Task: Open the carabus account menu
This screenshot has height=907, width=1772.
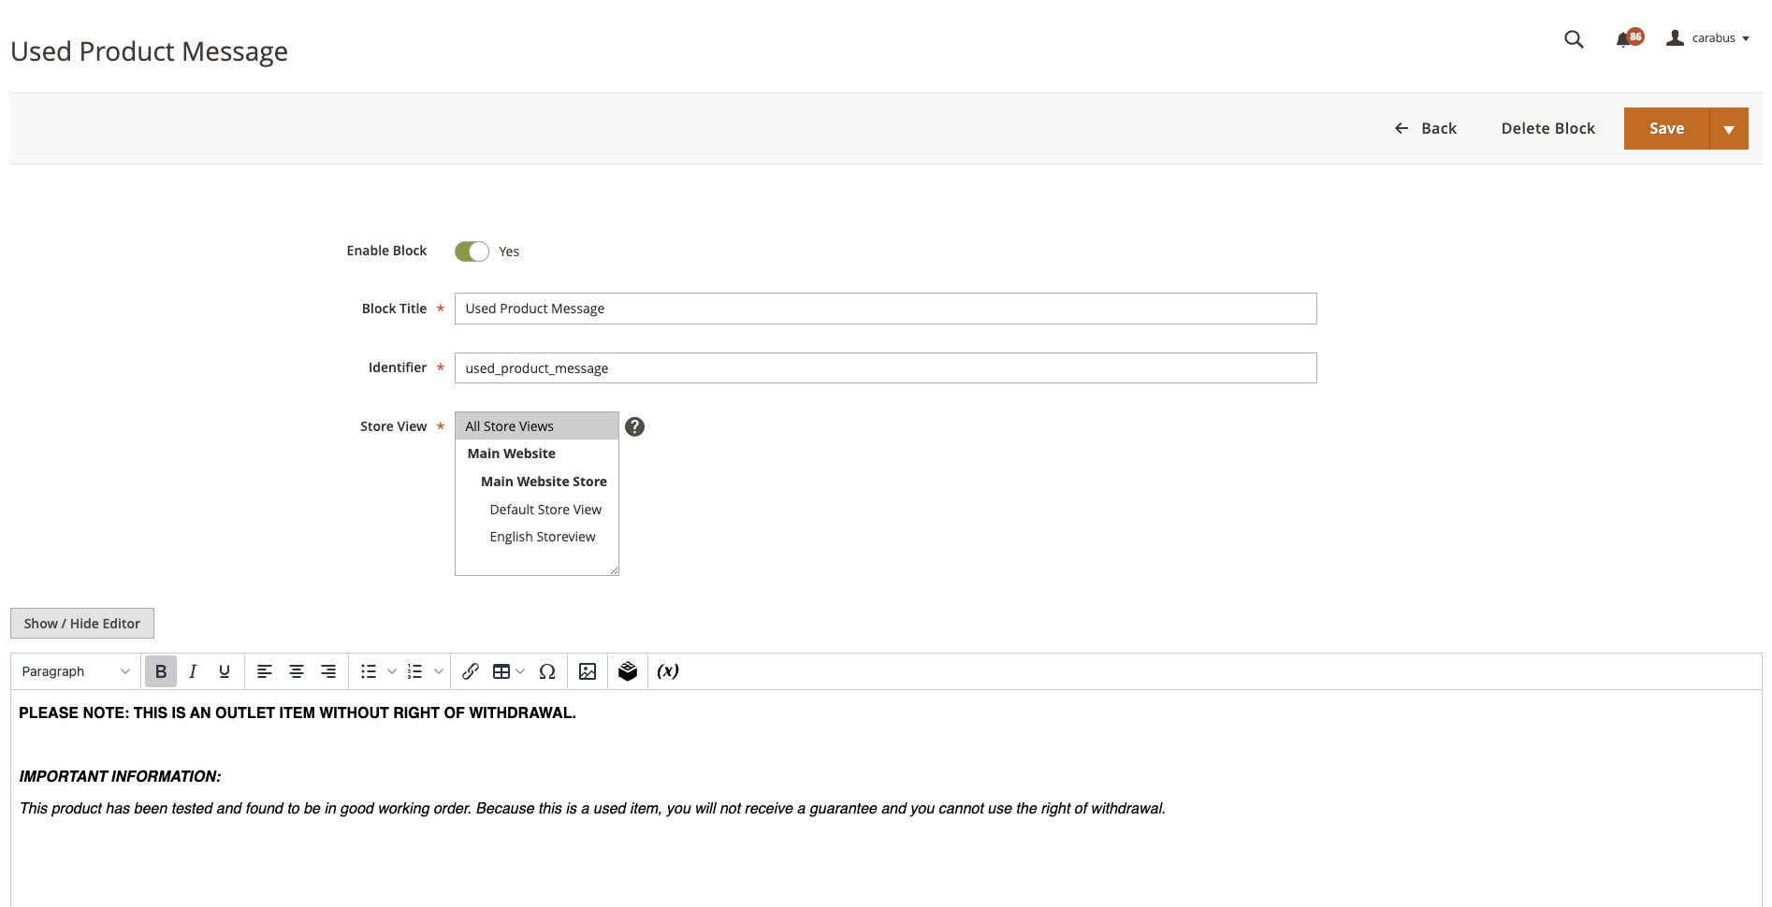Action: coord(1707,38)
